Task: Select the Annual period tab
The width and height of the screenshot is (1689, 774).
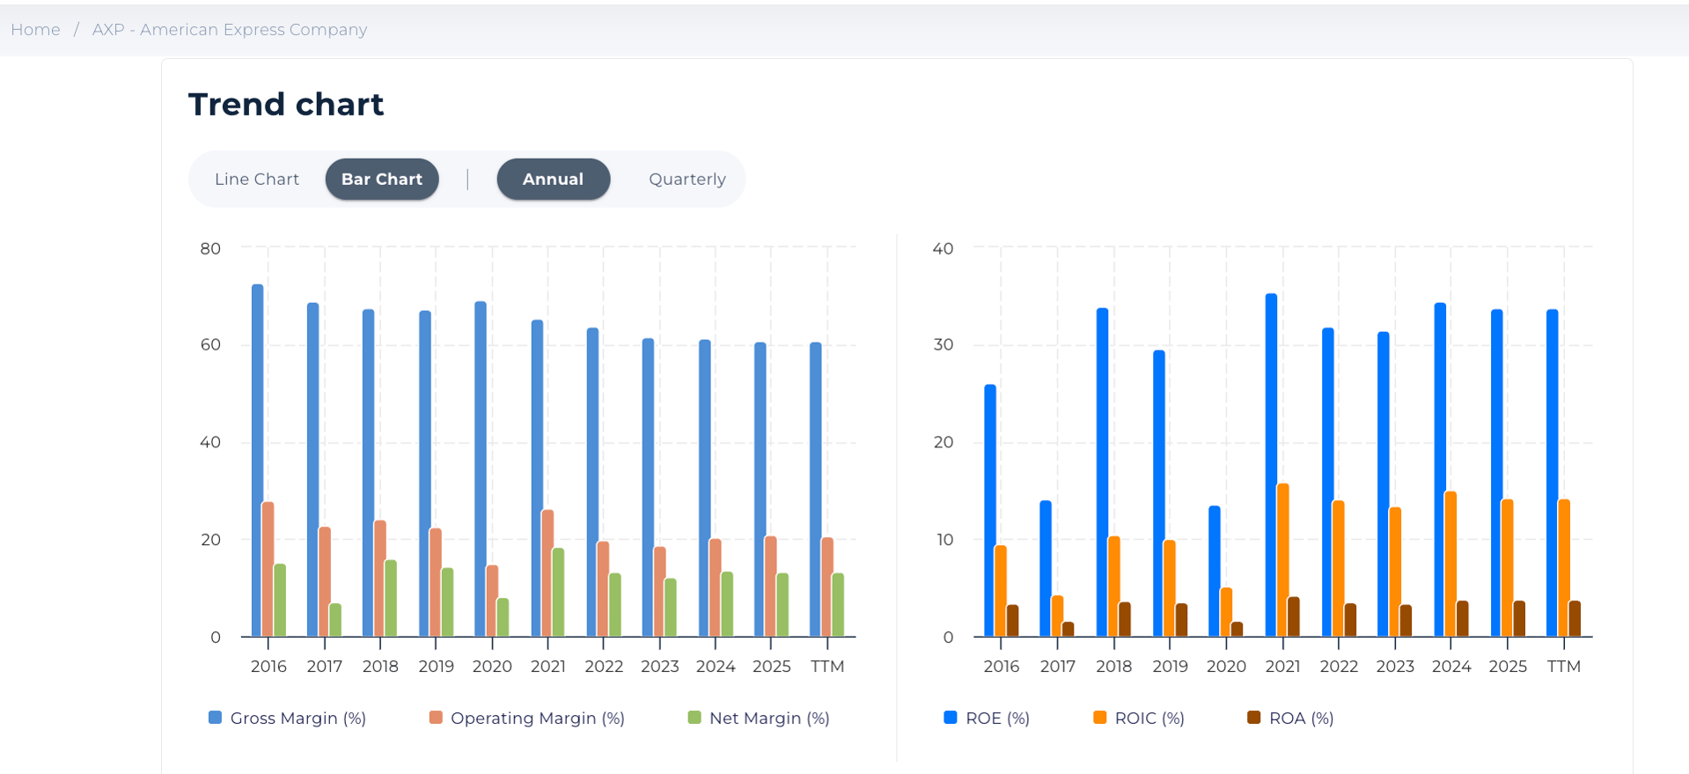Action: click(553, 180)
